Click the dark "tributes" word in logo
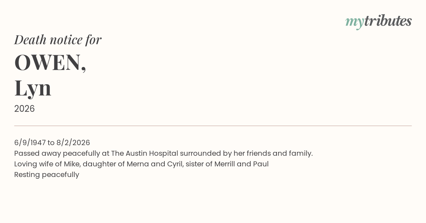 (388, 21)
